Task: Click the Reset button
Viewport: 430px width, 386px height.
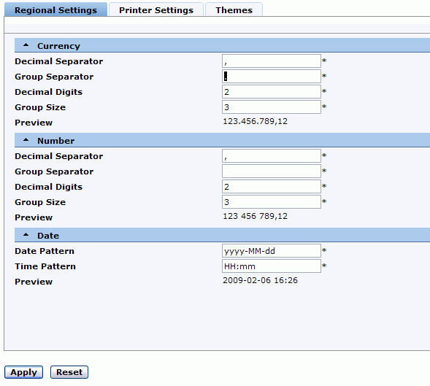Action: pyautogui.click(x=69, y=372)
